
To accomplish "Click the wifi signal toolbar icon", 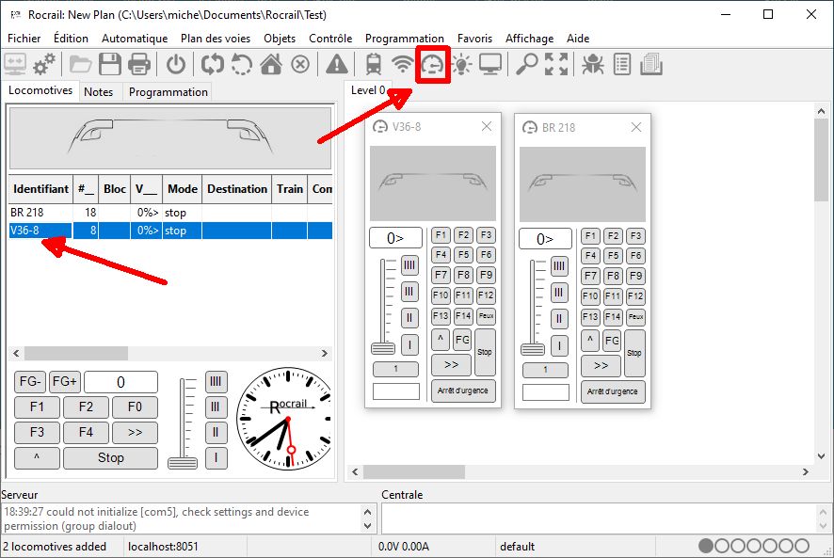I will pyautogui.click(x=403, y=64).
